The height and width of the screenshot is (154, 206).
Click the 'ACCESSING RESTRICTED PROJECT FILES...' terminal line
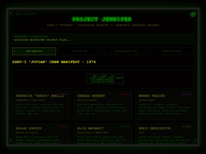pyautogui.click(x=43, y=40)
